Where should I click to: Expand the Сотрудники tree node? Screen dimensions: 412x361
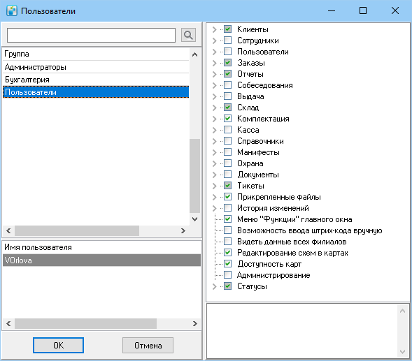(x=215, y=40)
